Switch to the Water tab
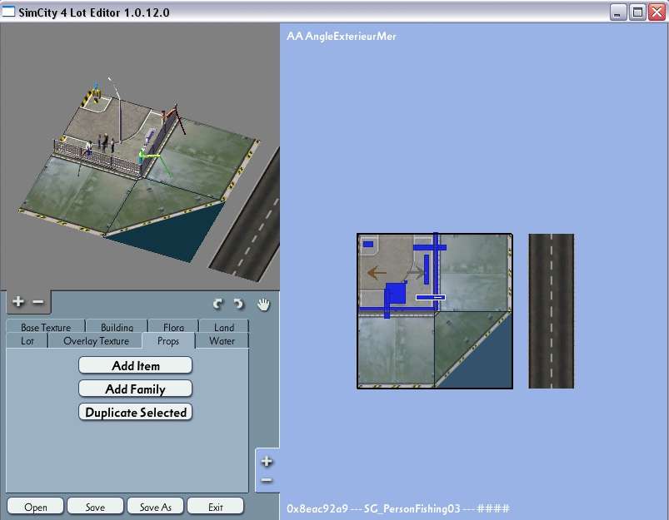The height and width of the screenshot is (520, 669). [x=222, y=341]
